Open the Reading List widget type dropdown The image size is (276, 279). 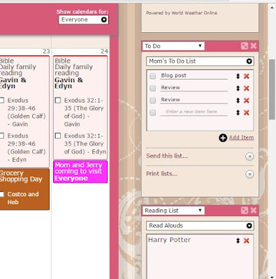pyautogui.click(x=173, y=211)
